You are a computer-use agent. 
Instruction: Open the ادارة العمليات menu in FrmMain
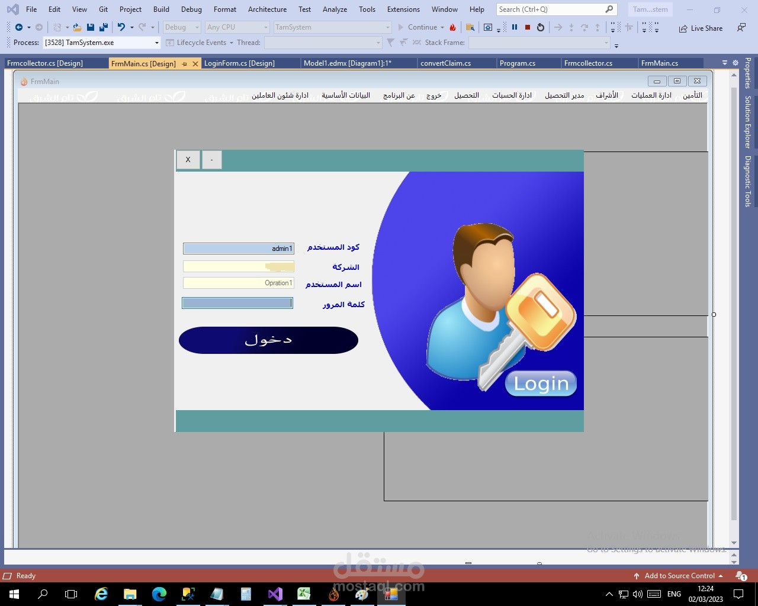click(651, 95)
